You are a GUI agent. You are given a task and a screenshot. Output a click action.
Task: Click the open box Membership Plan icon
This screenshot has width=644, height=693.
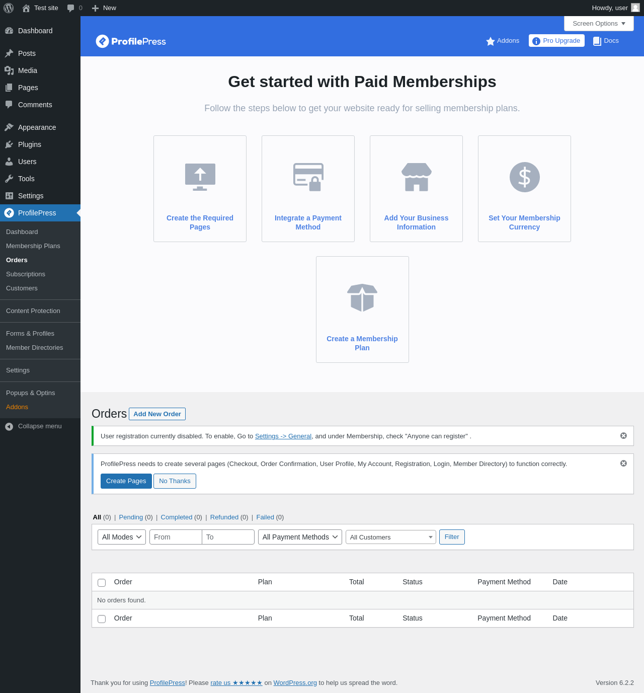coord(362,298)
